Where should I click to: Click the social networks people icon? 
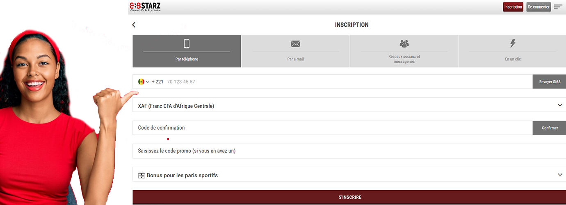point(404,43)
